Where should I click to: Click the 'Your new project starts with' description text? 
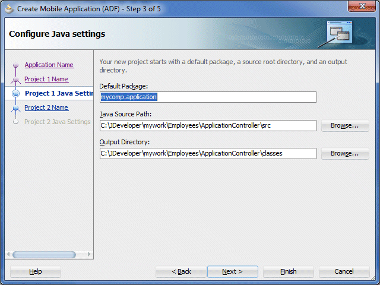point(223,66)
